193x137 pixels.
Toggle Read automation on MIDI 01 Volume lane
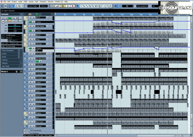point(30,22)
